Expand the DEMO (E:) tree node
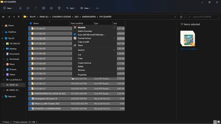The height and width of the screenshot is (124, 221). coord(3,85)
